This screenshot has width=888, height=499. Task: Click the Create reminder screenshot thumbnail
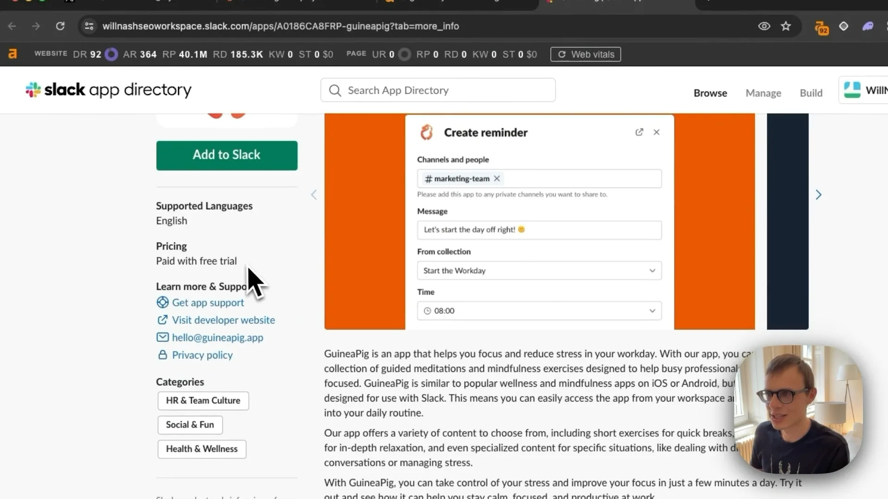pyautogui.click(x=539, y=221)
